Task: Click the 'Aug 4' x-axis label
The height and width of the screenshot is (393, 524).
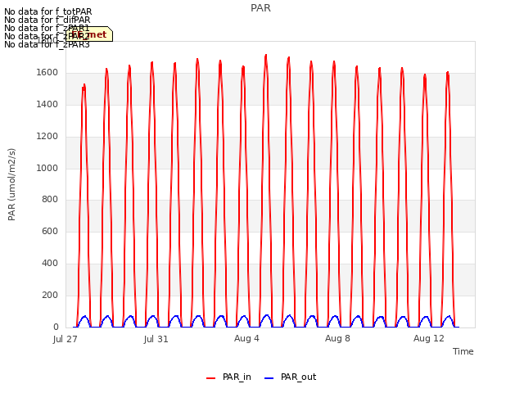Action: pyautogui.click(x=246, y=338)
